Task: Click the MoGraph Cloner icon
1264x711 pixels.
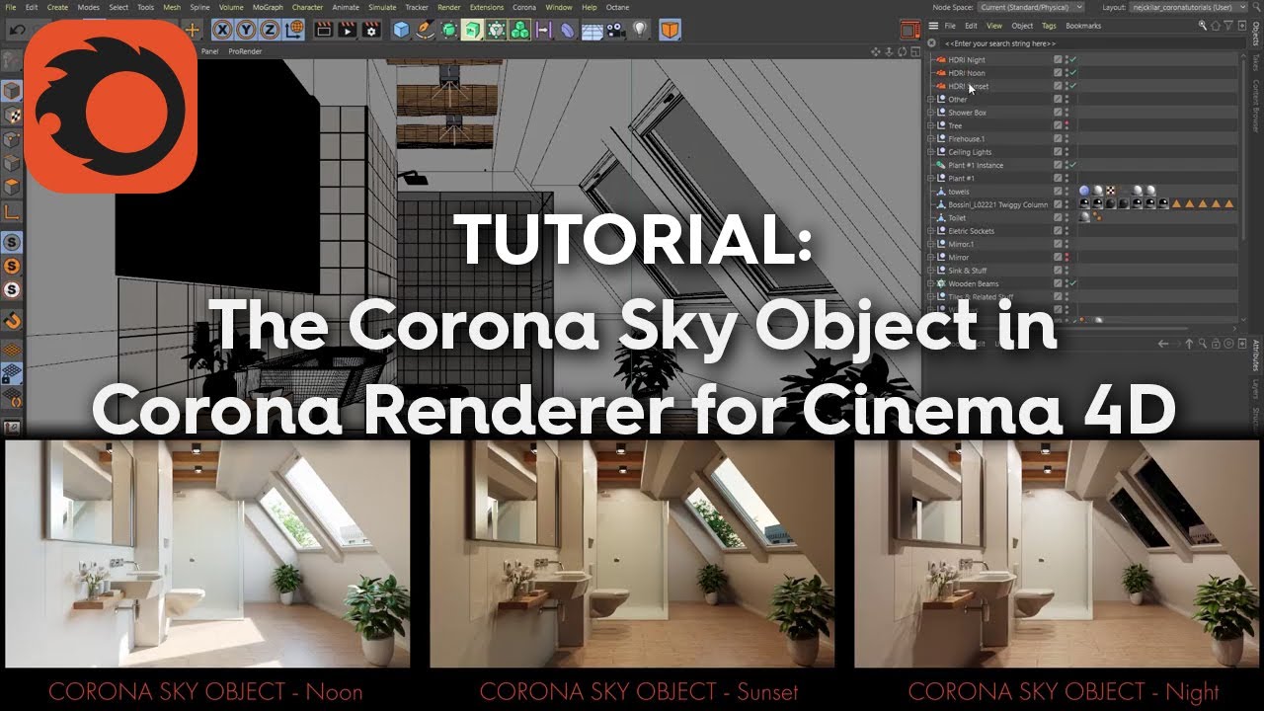Action: [x=520, y=30]
